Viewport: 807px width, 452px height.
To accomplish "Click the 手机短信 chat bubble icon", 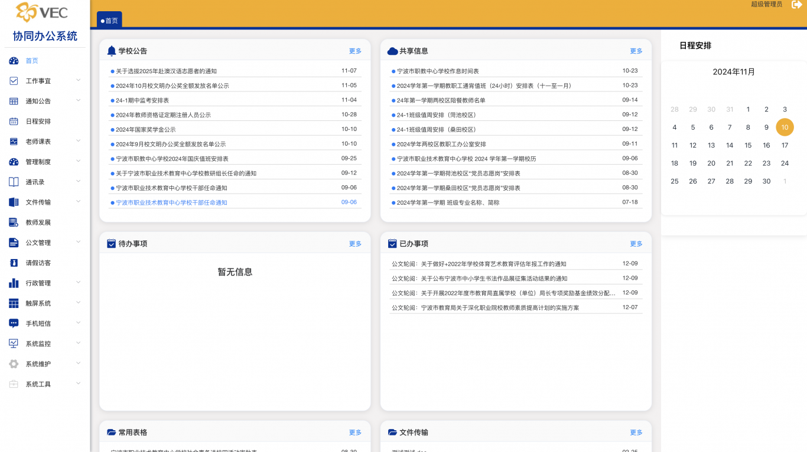I will pos(14,323).
